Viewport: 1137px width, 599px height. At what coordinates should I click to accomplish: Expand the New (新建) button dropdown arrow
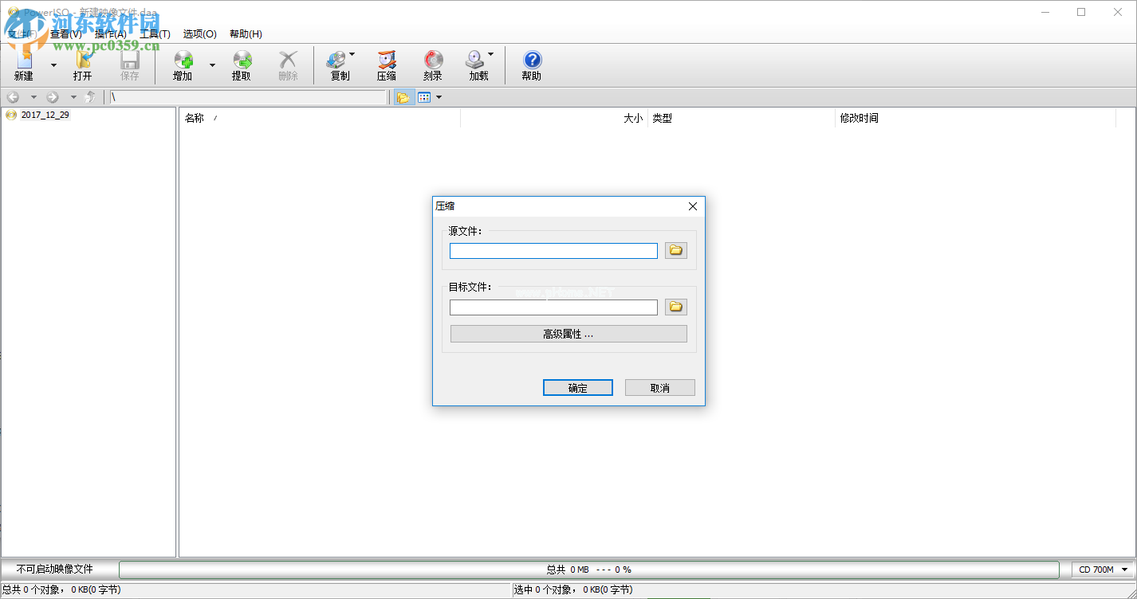point(53,65)
